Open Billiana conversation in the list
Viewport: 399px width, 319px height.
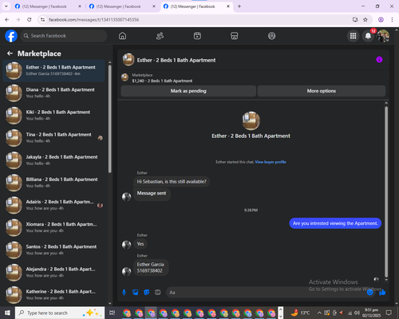(x=54, y=183)
